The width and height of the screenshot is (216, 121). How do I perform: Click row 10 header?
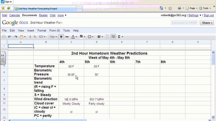[4, 99]
